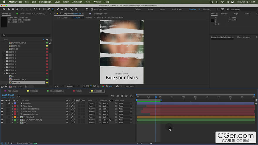This screenshot has width=258, height=145.
Task: Toggle visibility of the Your story layer
Action: pos(2,106)
